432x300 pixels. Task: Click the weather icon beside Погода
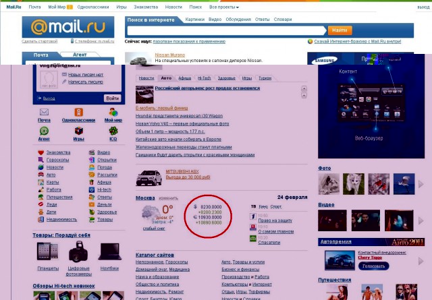point(92,167)
